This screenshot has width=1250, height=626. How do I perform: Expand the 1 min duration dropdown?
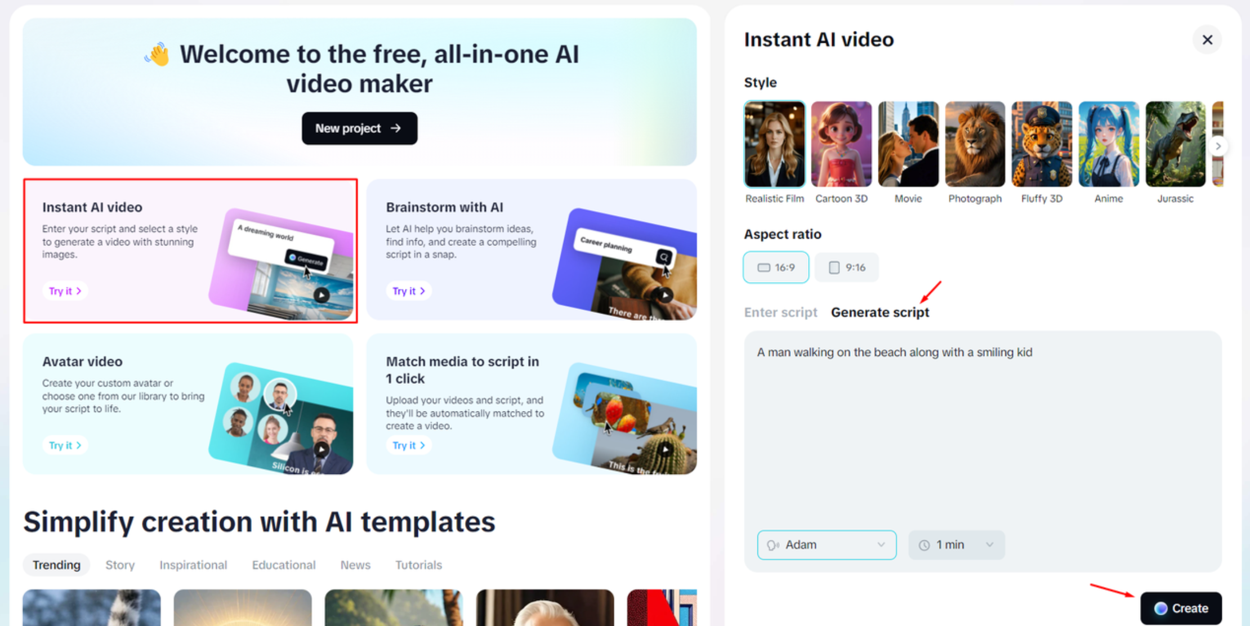point(956,545)
